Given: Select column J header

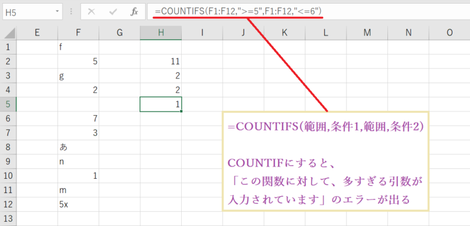Looking at the screenshot, I should pyautogui.click(x=244, y=32).
